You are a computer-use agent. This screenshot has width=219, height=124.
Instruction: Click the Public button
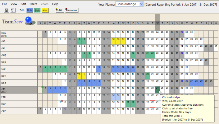pyautogui.click(x=60, y=10)
